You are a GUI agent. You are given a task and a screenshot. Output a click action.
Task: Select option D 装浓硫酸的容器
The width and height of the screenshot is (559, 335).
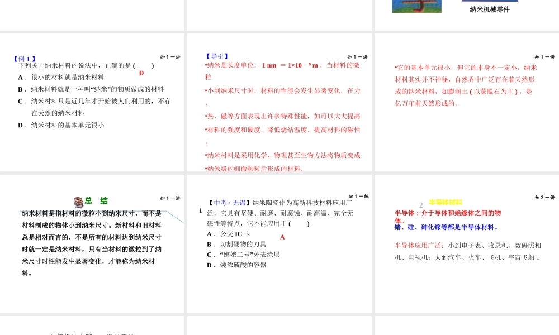[x=236, y=265]
